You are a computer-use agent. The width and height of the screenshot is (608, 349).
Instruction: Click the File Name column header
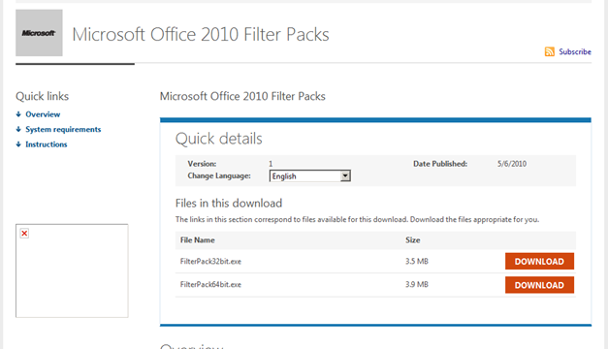[x=198, y=240]
